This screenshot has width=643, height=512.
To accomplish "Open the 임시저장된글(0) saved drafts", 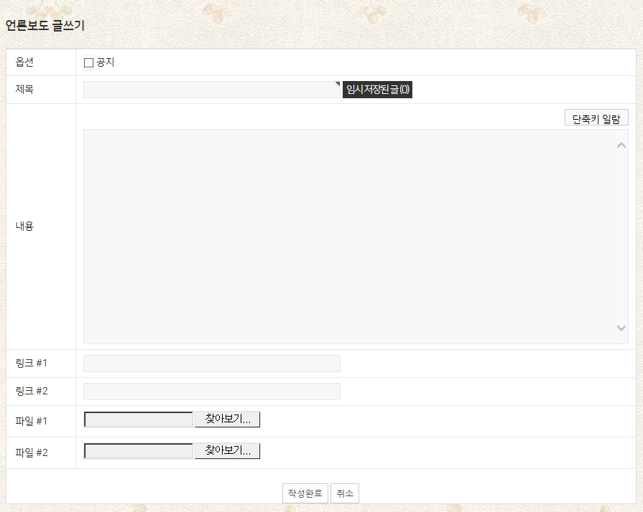I will click(377, 90).
